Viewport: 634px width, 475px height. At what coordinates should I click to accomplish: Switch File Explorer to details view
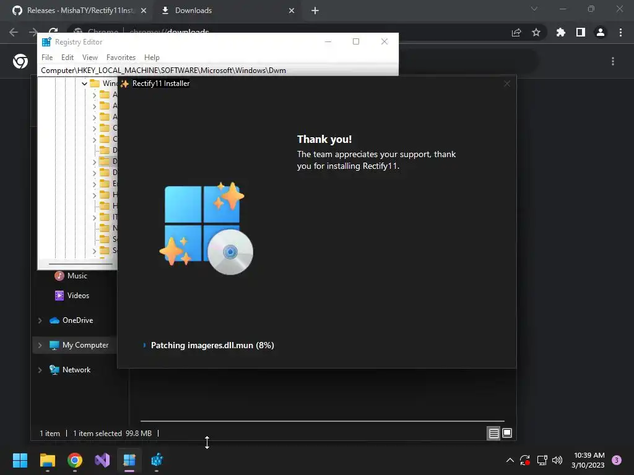point(493,434)
